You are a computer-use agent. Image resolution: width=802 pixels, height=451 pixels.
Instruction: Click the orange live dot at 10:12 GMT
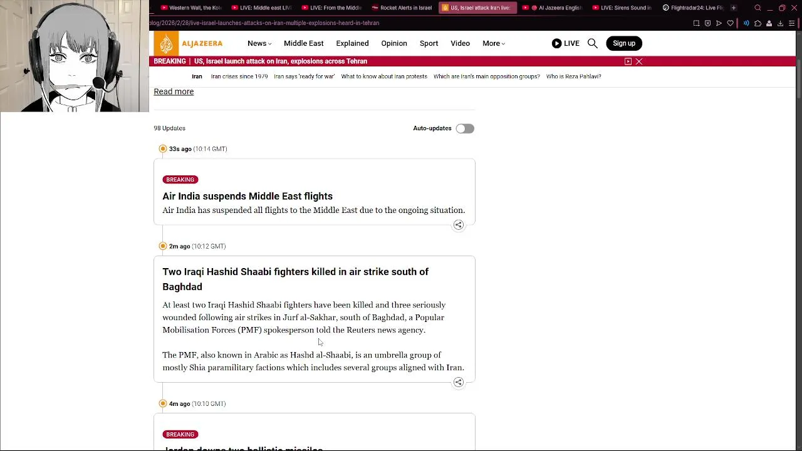click(163, 246)
